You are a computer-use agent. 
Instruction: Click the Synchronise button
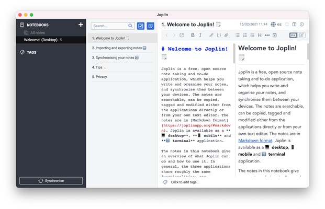51,181
